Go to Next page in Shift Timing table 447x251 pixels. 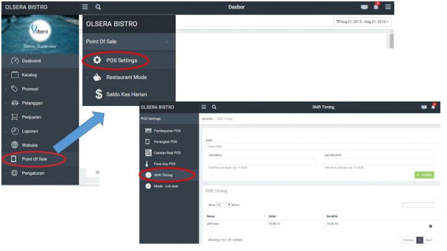[428, 239]
